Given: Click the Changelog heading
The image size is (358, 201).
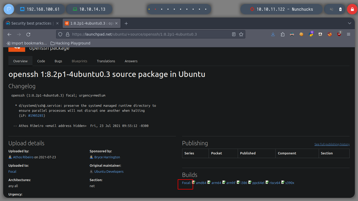Looking at the screenshot, I should pos(22,86).
